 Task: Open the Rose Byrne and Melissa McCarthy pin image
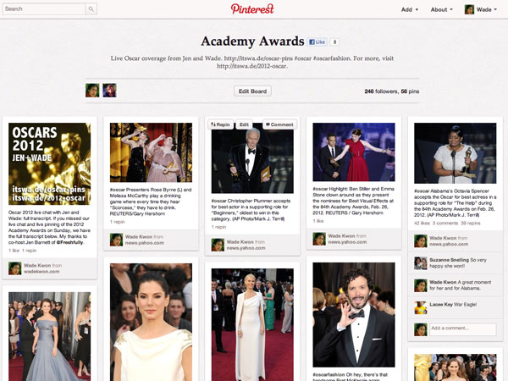click(151, 152)
